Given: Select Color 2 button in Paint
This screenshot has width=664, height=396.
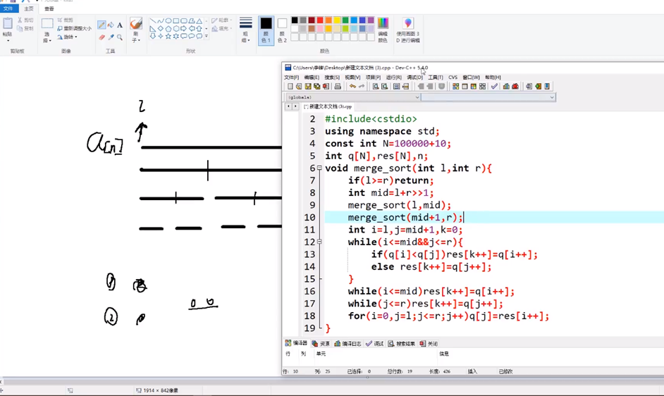Looking at the screenshot, I should 282,30.
